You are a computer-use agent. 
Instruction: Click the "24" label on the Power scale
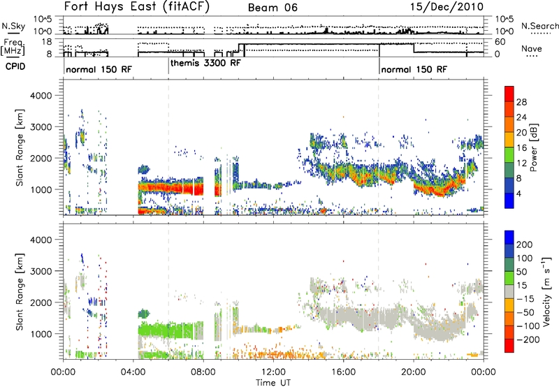coord(521,117)
